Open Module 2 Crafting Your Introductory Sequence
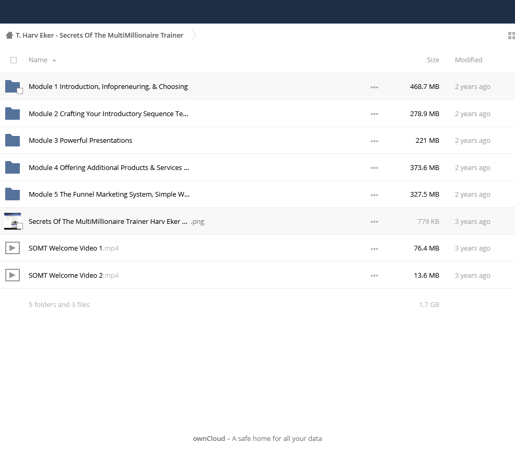This screenshot has width=515, height=454. 109,113
